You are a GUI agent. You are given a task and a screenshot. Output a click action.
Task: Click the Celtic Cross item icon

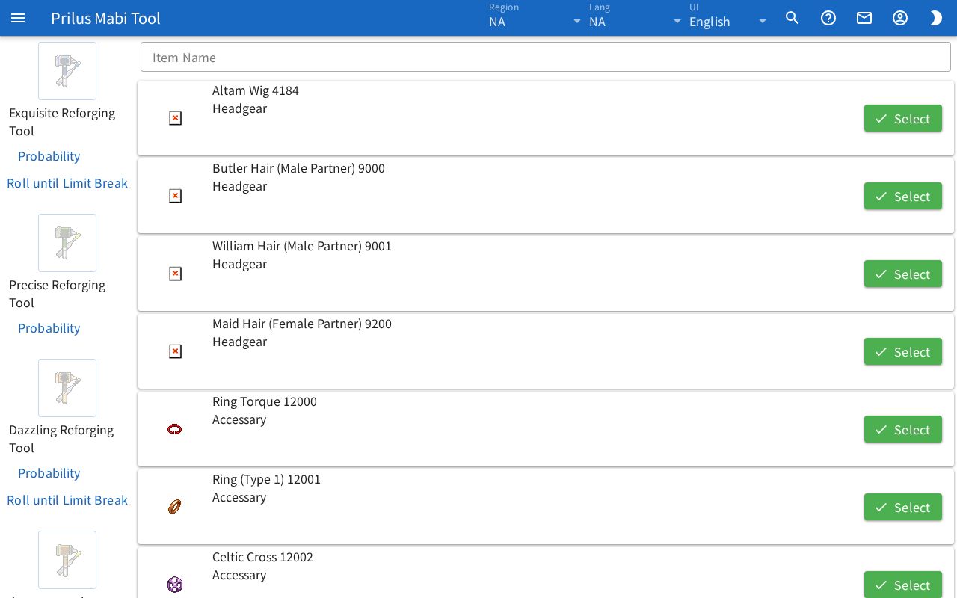[175, 585]
